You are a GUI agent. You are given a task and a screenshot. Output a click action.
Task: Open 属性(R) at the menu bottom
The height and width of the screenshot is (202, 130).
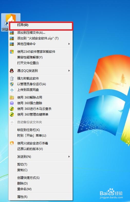[x=41, y=197]
